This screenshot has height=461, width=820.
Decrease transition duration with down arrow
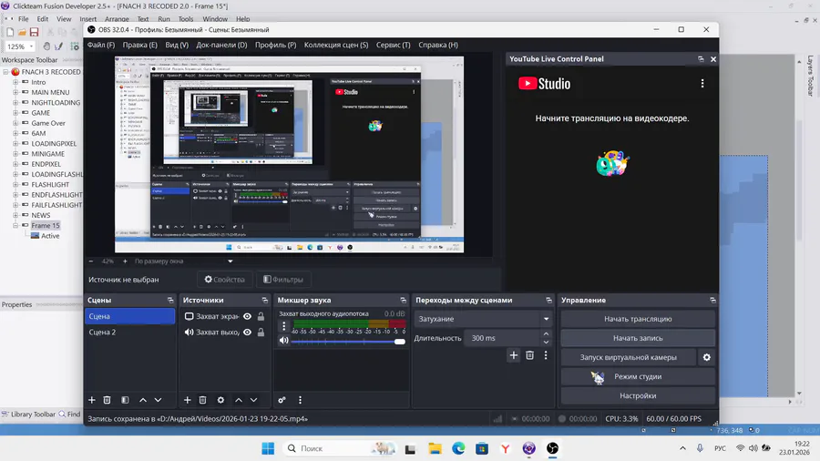point(546,343)
